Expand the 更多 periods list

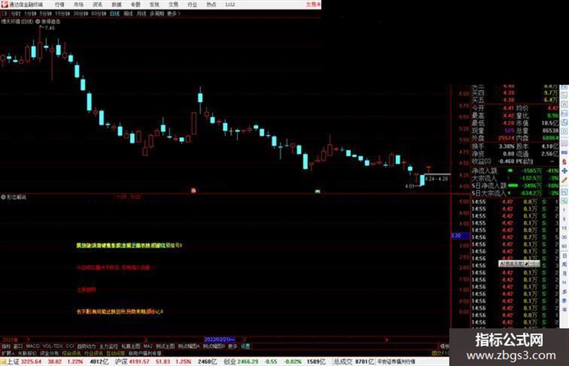click(173, 14)
